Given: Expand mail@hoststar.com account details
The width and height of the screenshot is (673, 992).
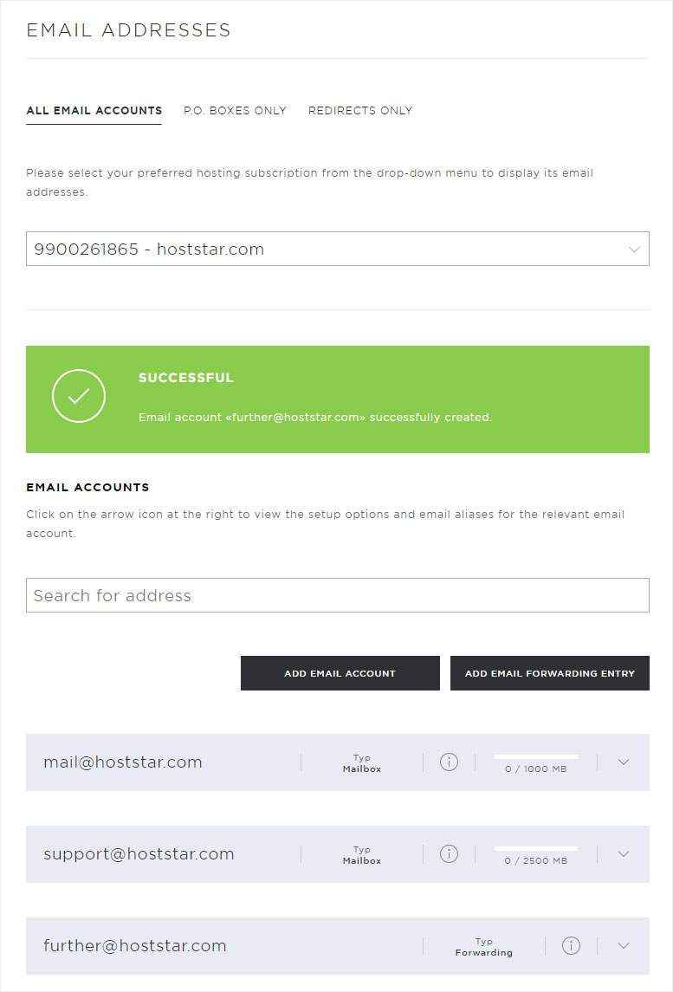Looking at the screenshot, I should coord(623,762).
